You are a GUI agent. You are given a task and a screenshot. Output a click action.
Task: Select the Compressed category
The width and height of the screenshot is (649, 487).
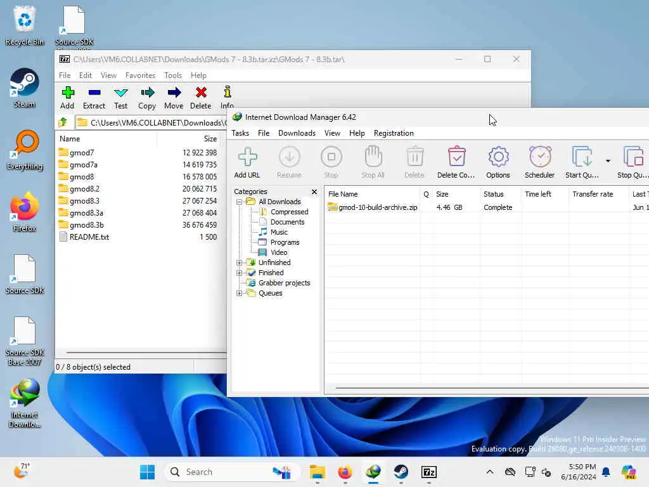[289, 212]
